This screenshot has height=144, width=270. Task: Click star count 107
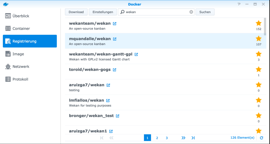click(x=259, y=44)
